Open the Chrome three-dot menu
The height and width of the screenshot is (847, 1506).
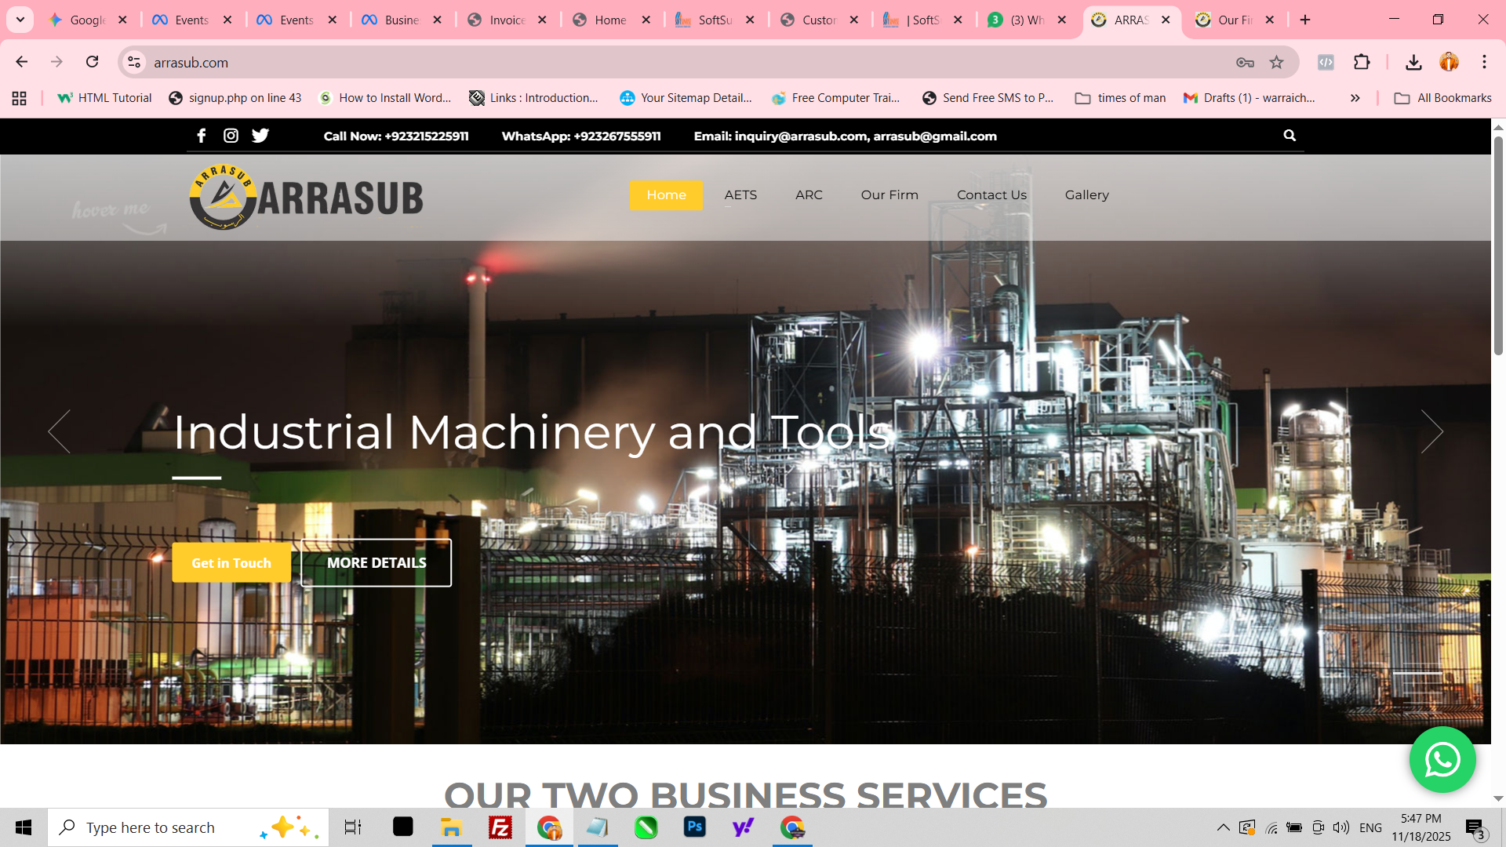1483,62
